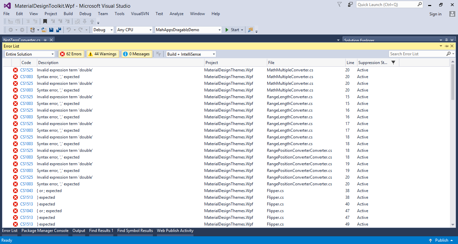Click the Find in Files toolbar icon
The width and height of the screenshot is (458, 244).
click(x=250, y=30)
